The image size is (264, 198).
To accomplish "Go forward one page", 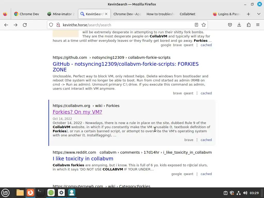I will (15, 25).
